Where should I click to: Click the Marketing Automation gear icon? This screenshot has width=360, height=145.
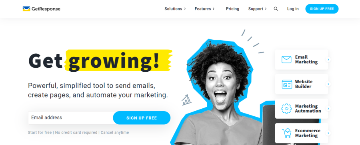(286, 109)
